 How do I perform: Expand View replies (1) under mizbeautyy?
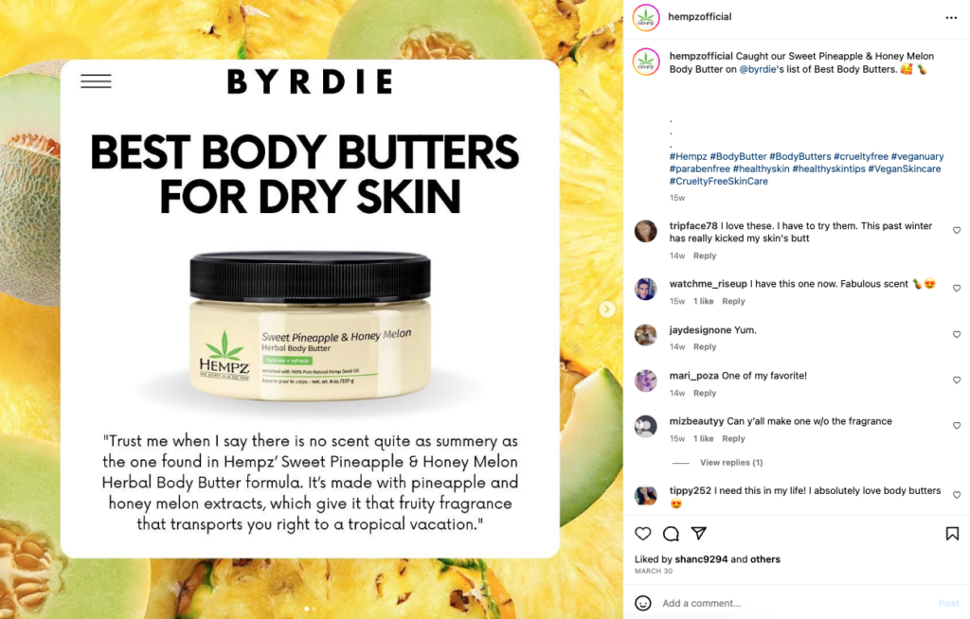[x=731, y=463]
